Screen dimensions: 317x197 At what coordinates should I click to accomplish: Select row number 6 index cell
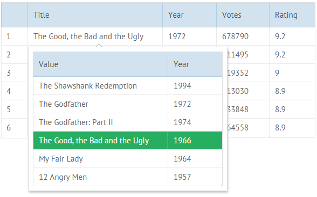tap(15, 128)
